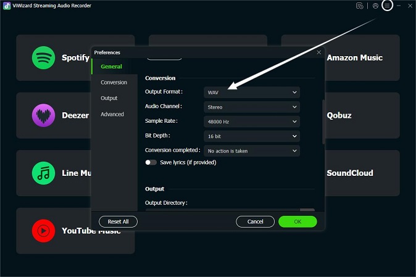The width and height of the screenshot is (416, 277).
Task: Click the Spotify label in main window
Action: [x=75, y=57]
